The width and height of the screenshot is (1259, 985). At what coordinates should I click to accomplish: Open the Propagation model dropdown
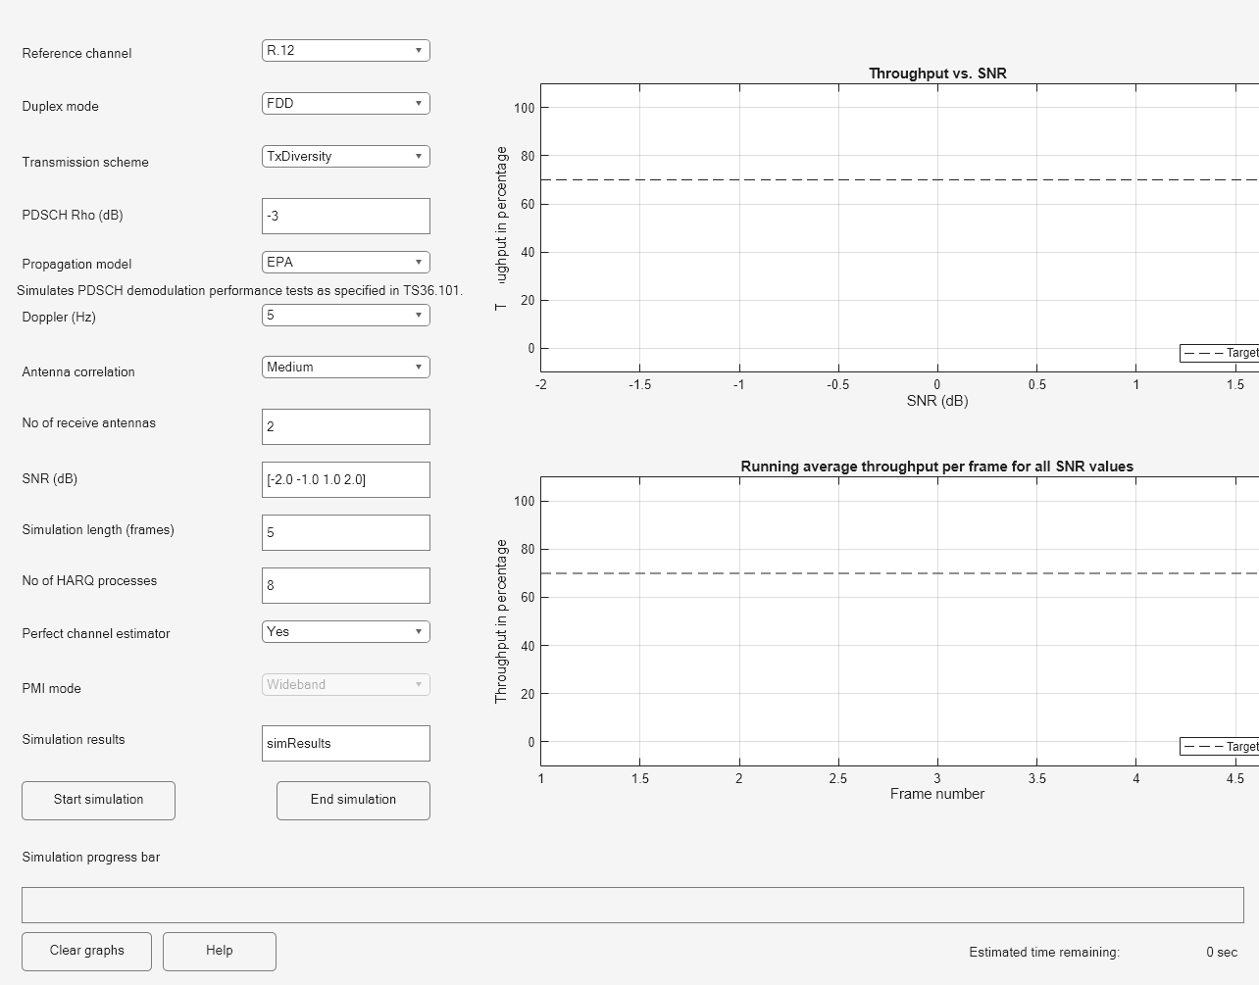click(x=345, y=262)
